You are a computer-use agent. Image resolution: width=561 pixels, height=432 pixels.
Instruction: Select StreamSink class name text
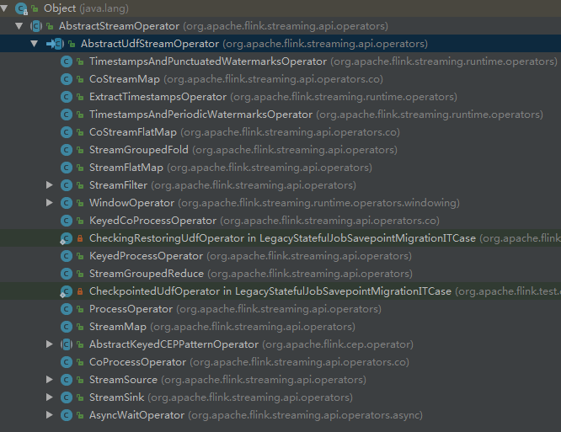(116, 397)
